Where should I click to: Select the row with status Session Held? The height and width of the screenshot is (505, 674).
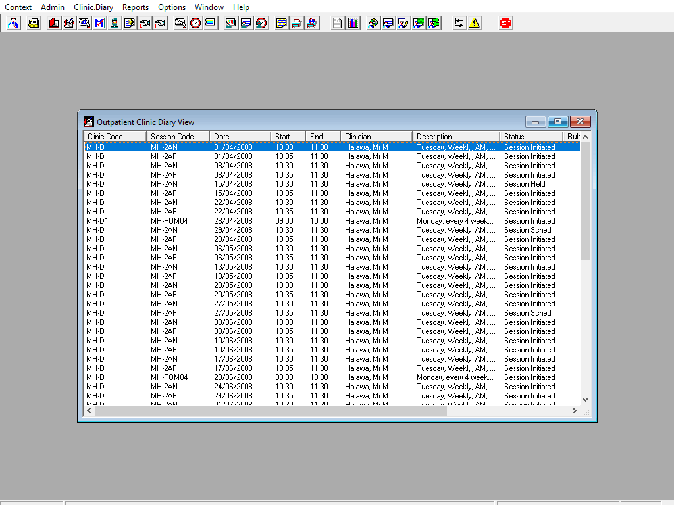[x=332, y=184]
